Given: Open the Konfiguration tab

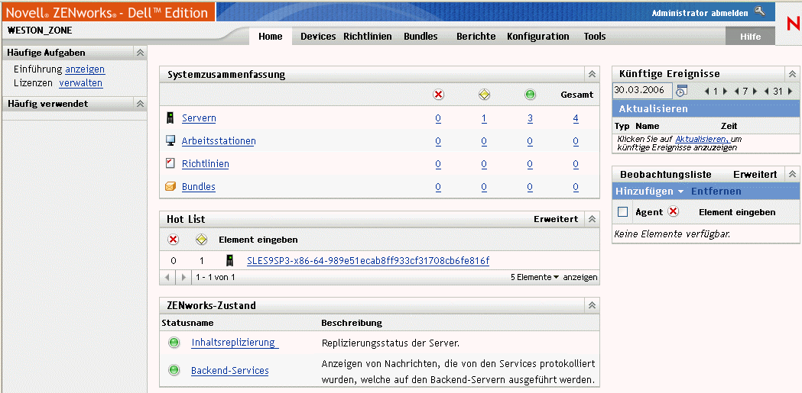Looking at the screenshot, I should (x=538, y=36).
